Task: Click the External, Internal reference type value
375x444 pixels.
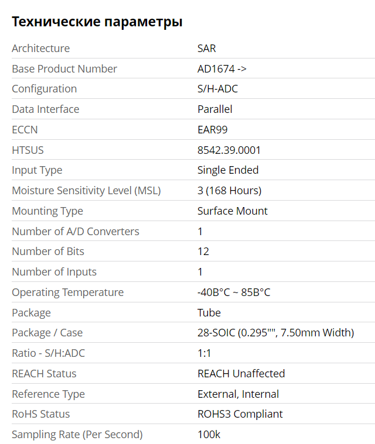Action: coord(238,394)
